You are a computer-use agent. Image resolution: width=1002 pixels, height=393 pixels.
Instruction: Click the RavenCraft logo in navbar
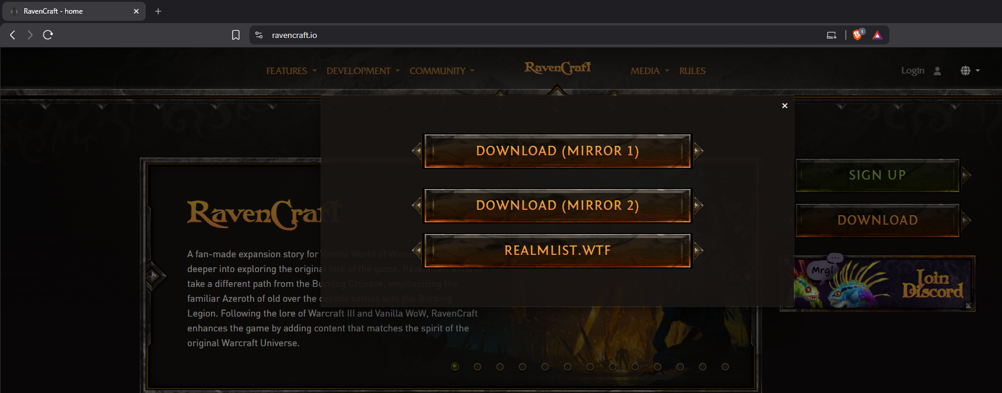click(x=558, y=68)
